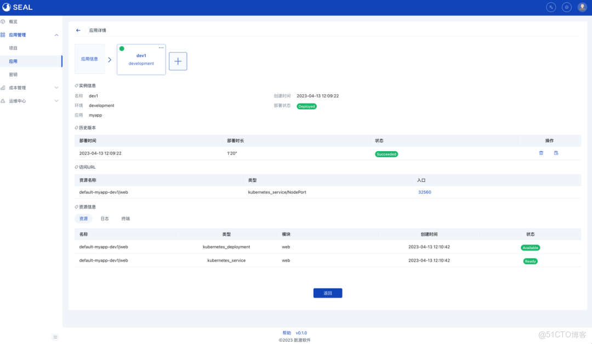
Task: Collapse the 应用管理 sidebar section
Action: (56, 35)
